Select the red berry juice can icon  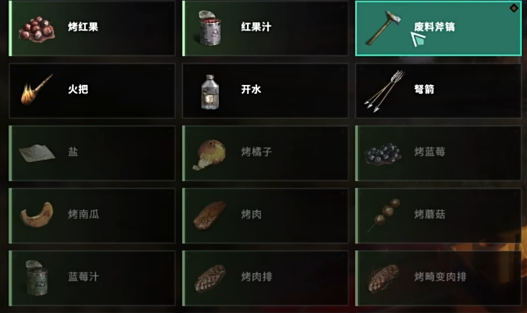tap(210, 28)
